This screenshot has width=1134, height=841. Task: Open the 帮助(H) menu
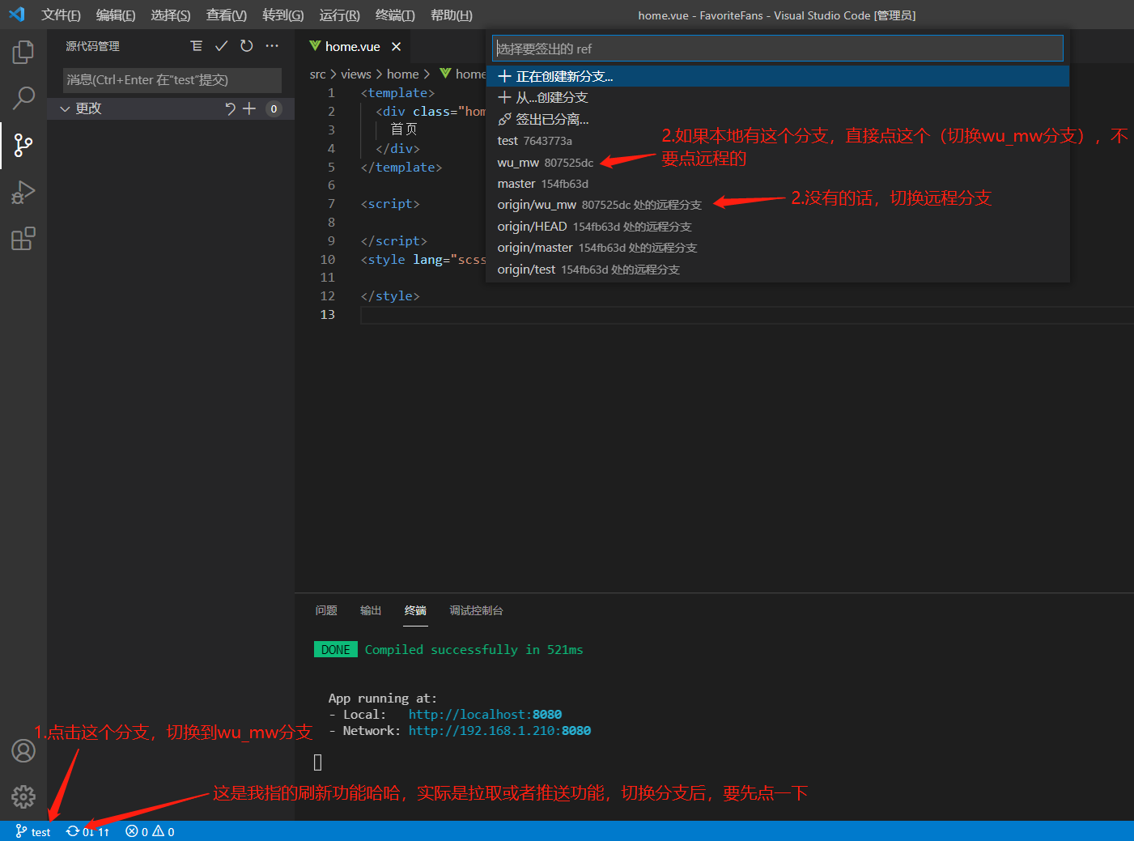[452, 15]
